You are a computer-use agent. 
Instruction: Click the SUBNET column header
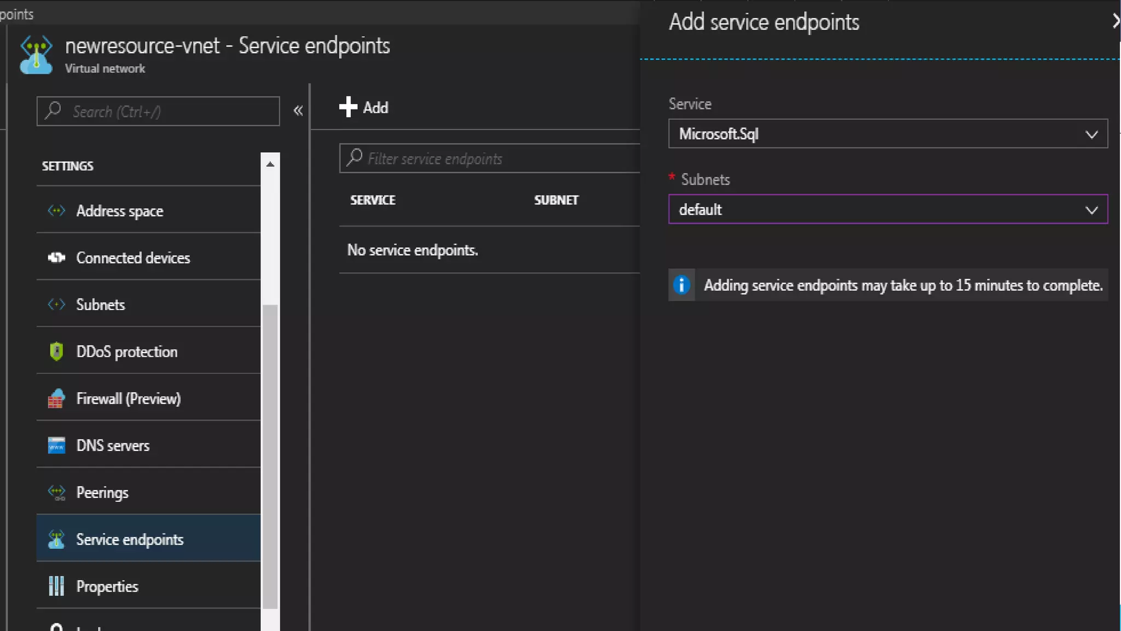556,200
